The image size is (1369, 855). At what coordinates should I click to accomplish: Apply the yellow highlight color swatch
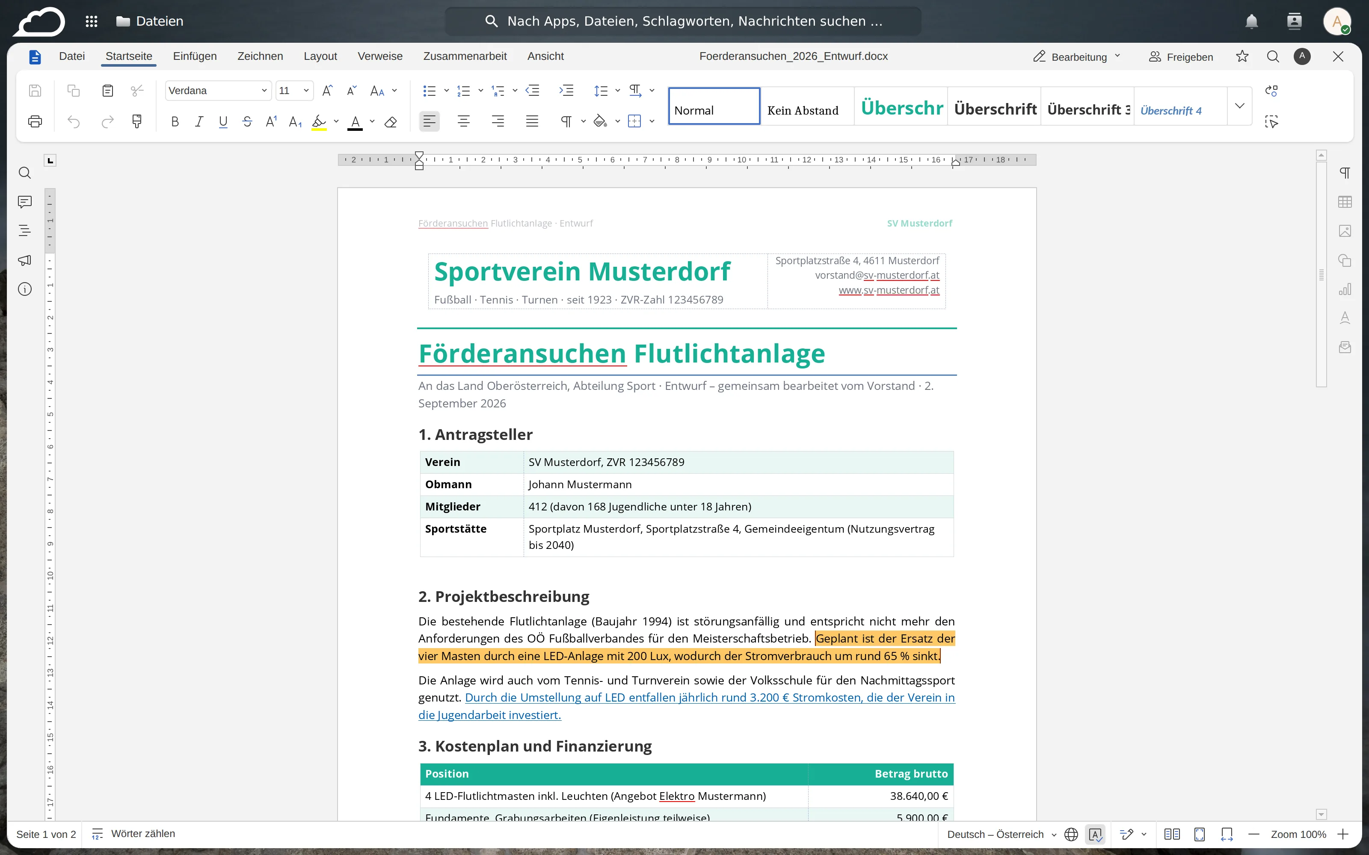point(319,121)
